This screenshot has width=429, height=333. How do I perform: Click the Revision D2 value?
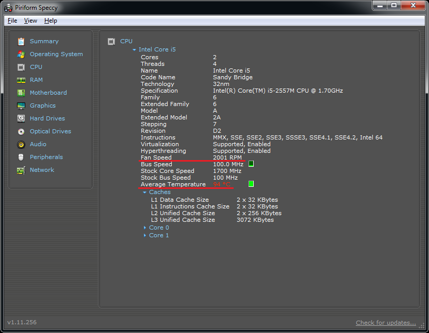click(x=217, y=131)
